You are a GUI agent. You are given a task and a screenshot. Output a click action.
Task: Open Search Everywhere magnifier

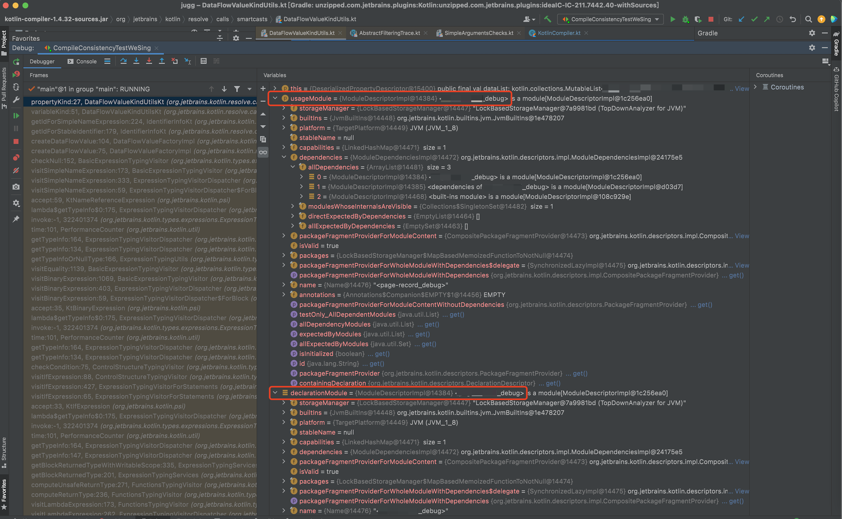(x=808, y=19)
